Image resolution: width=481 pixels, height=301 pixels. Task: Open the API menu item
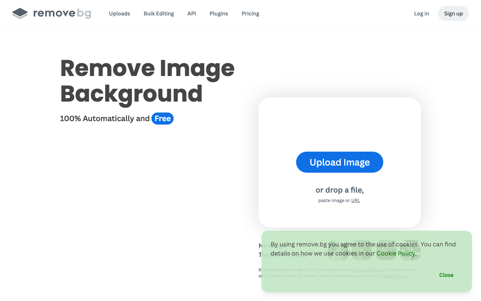coord(192,14)
